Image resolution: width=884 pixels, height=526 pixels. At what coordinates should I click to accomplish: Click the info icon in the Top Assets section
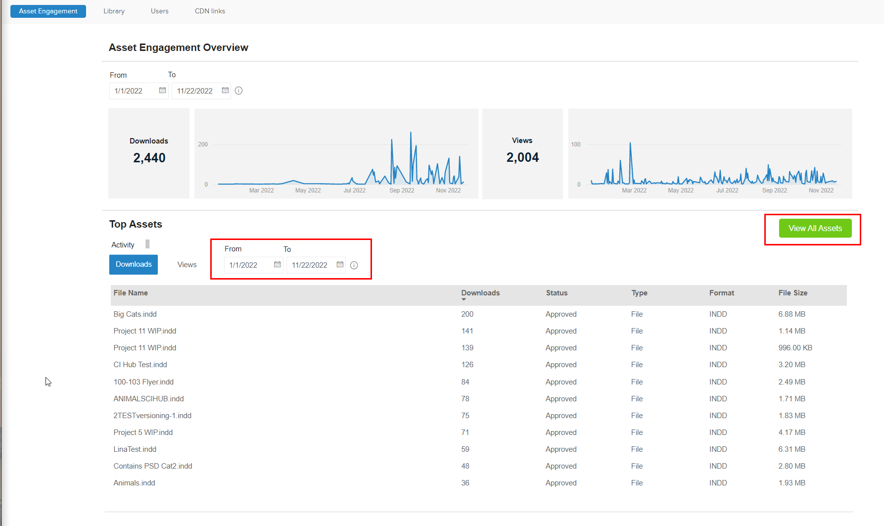(x=354, y=265)
